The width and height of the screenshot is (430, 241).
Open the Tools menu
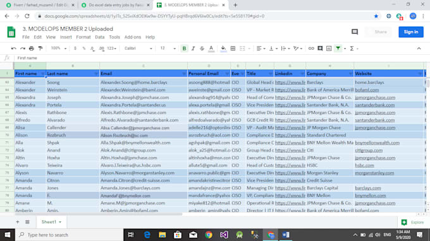coord(114,37)
